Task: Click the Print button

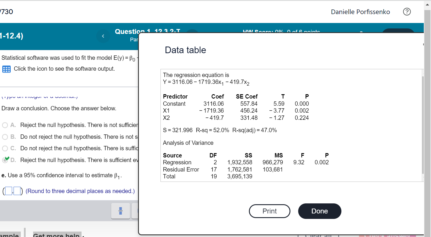Action: (x=269, y=211)
